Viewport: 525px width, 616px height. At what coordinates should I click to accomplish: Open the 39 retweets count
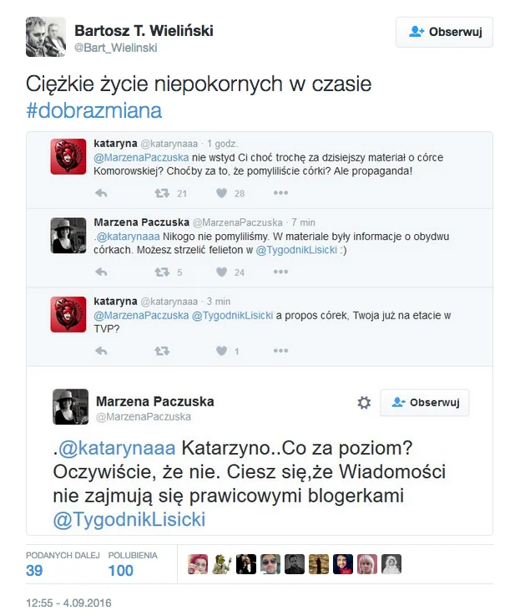34,570
